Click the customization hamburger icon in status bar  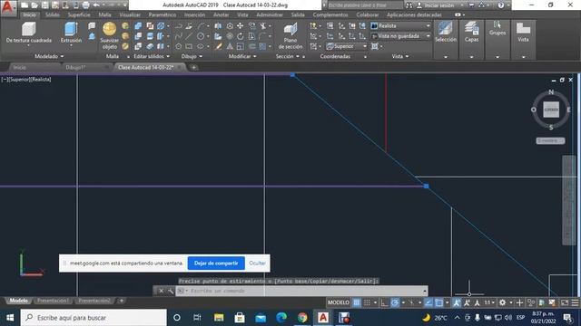(x=575, y=302)
